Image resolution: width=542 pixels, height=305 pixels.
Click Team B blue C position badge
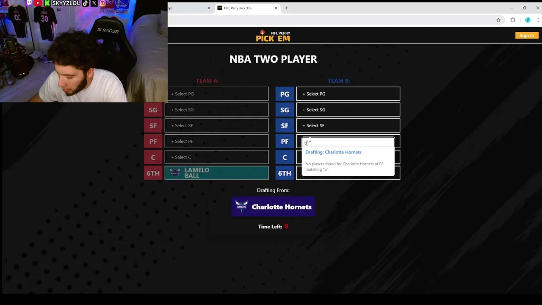(285, 157)
